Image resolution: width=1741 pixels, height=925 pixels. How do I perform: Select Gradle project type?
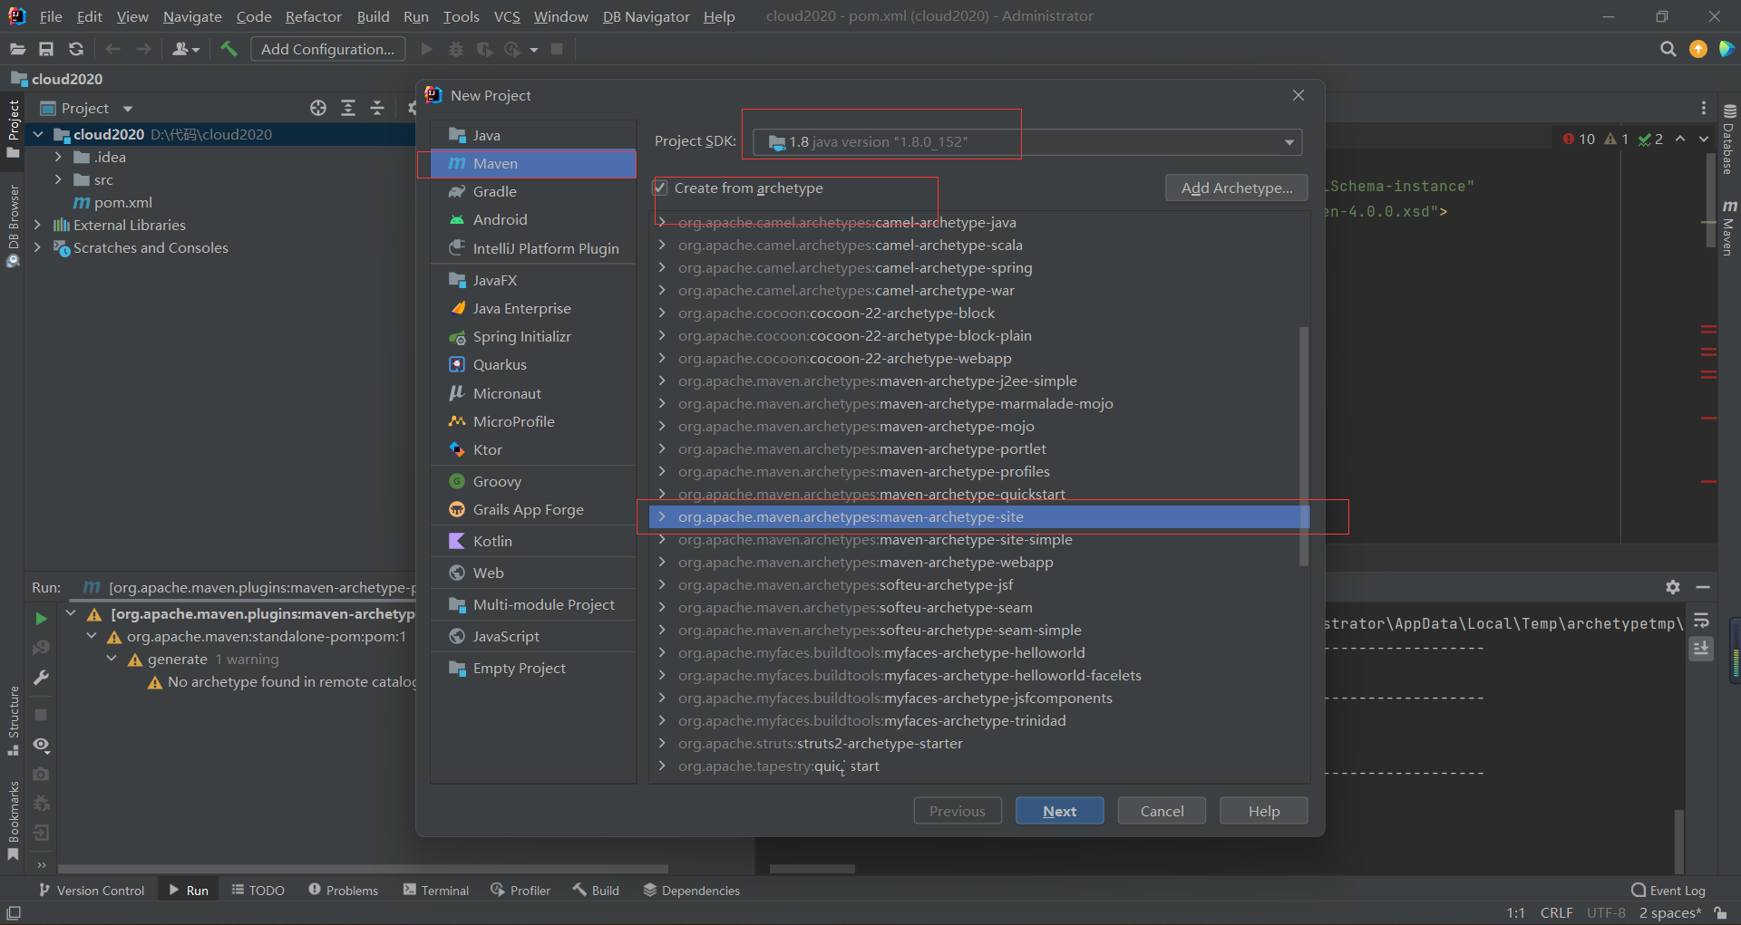pos(533,191)
